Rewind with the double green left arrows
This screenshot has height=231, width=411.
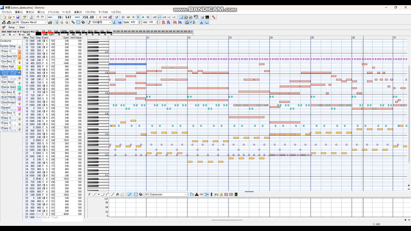pos(128,17)
